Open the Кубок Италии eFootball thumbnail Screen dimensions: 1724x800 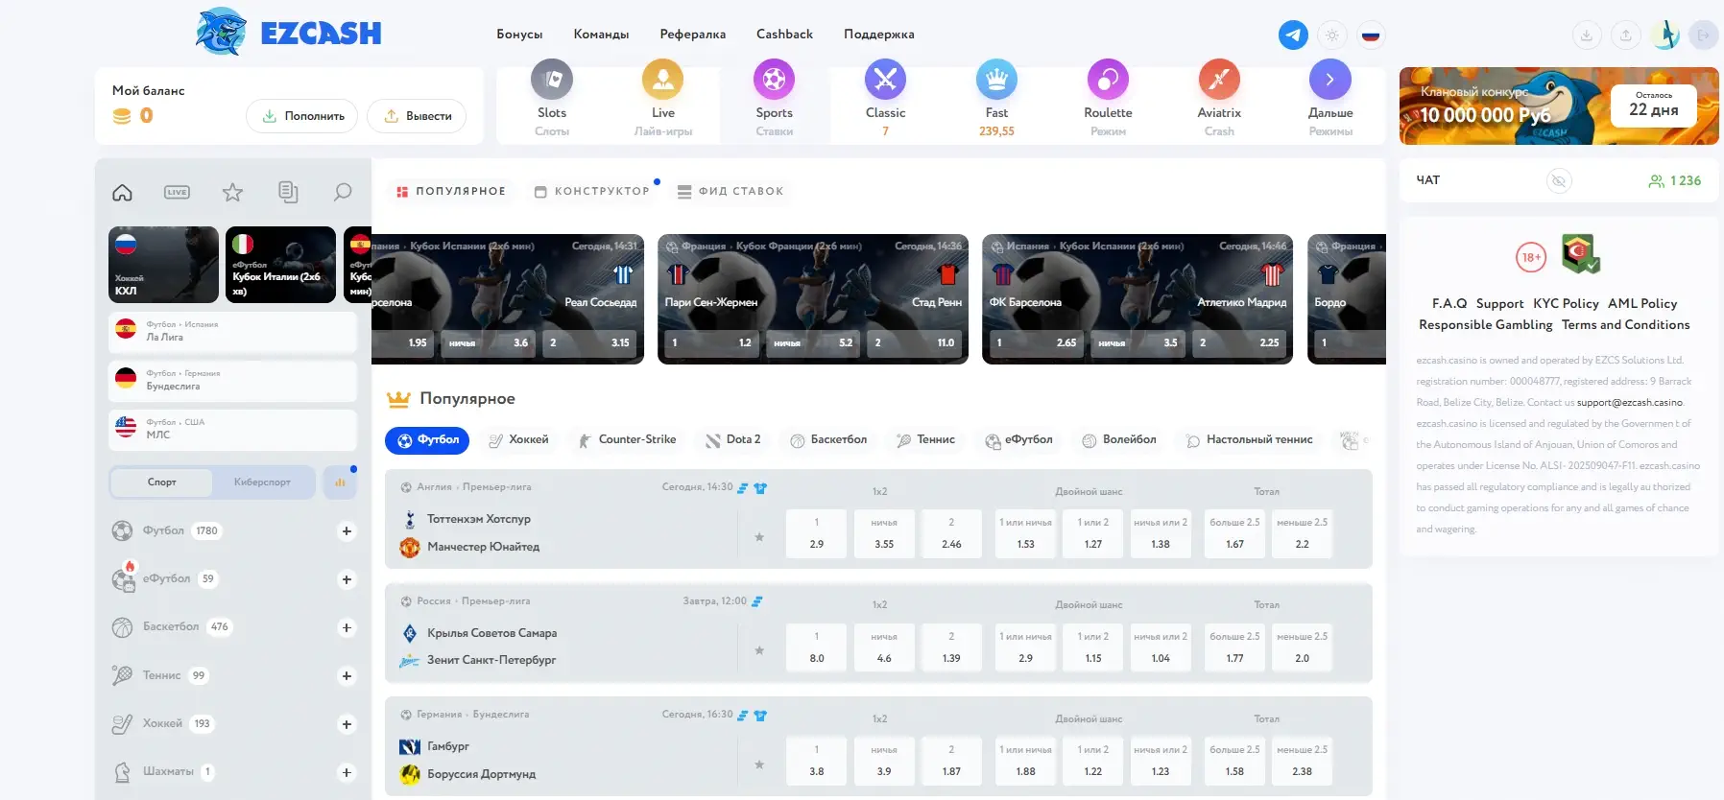[x=280, y=265]
